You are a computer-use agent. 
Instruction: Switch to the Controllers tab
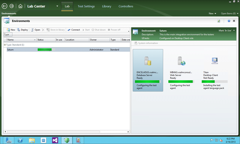coord(126,6)
